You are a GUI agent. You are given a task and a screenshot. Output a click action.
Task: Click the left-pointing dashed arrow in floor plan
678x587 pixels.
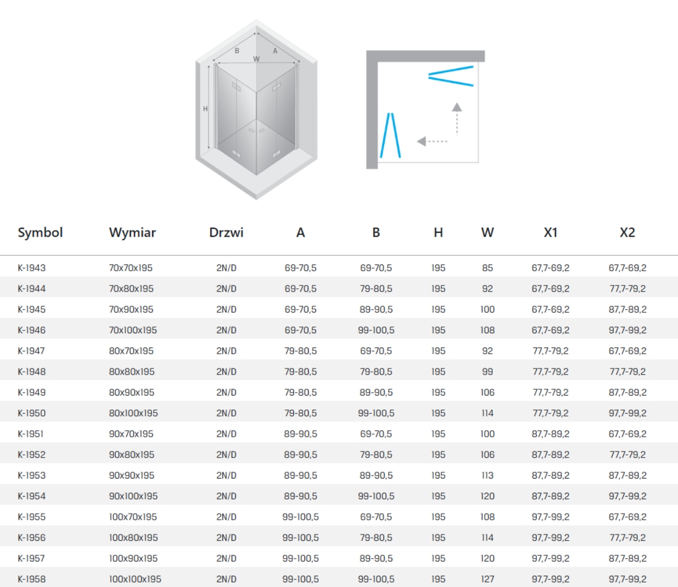[x=432, y=141]
